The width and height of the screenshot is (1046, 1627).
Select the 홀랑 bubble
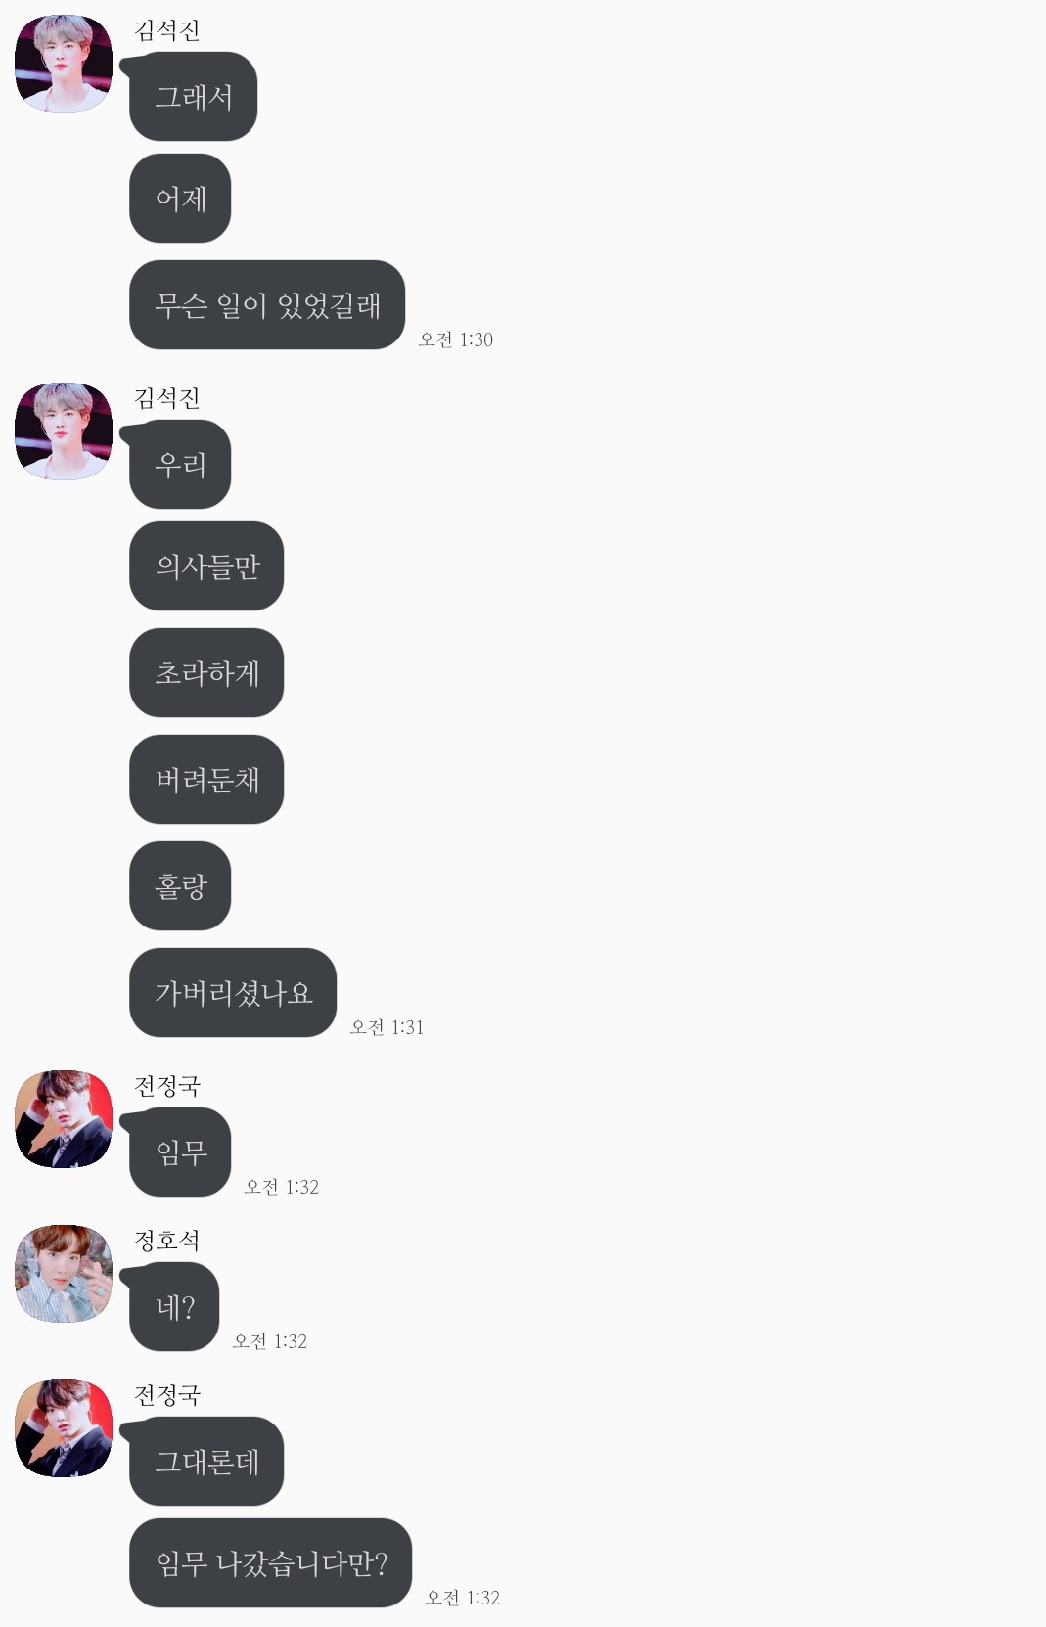(180, 885)
